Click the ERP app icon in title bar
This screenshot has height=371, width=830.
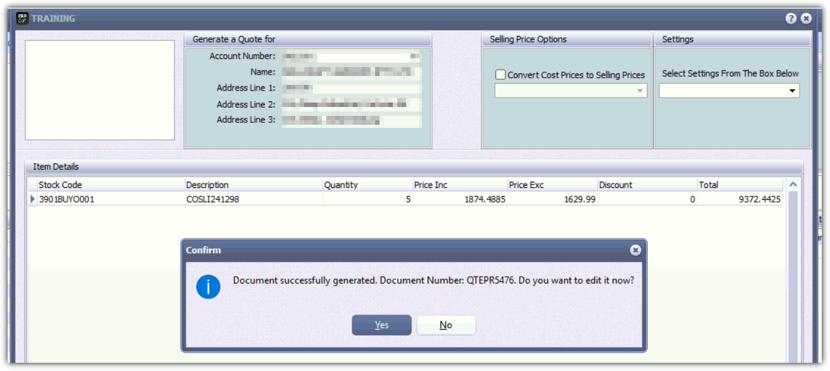(22, 18)
